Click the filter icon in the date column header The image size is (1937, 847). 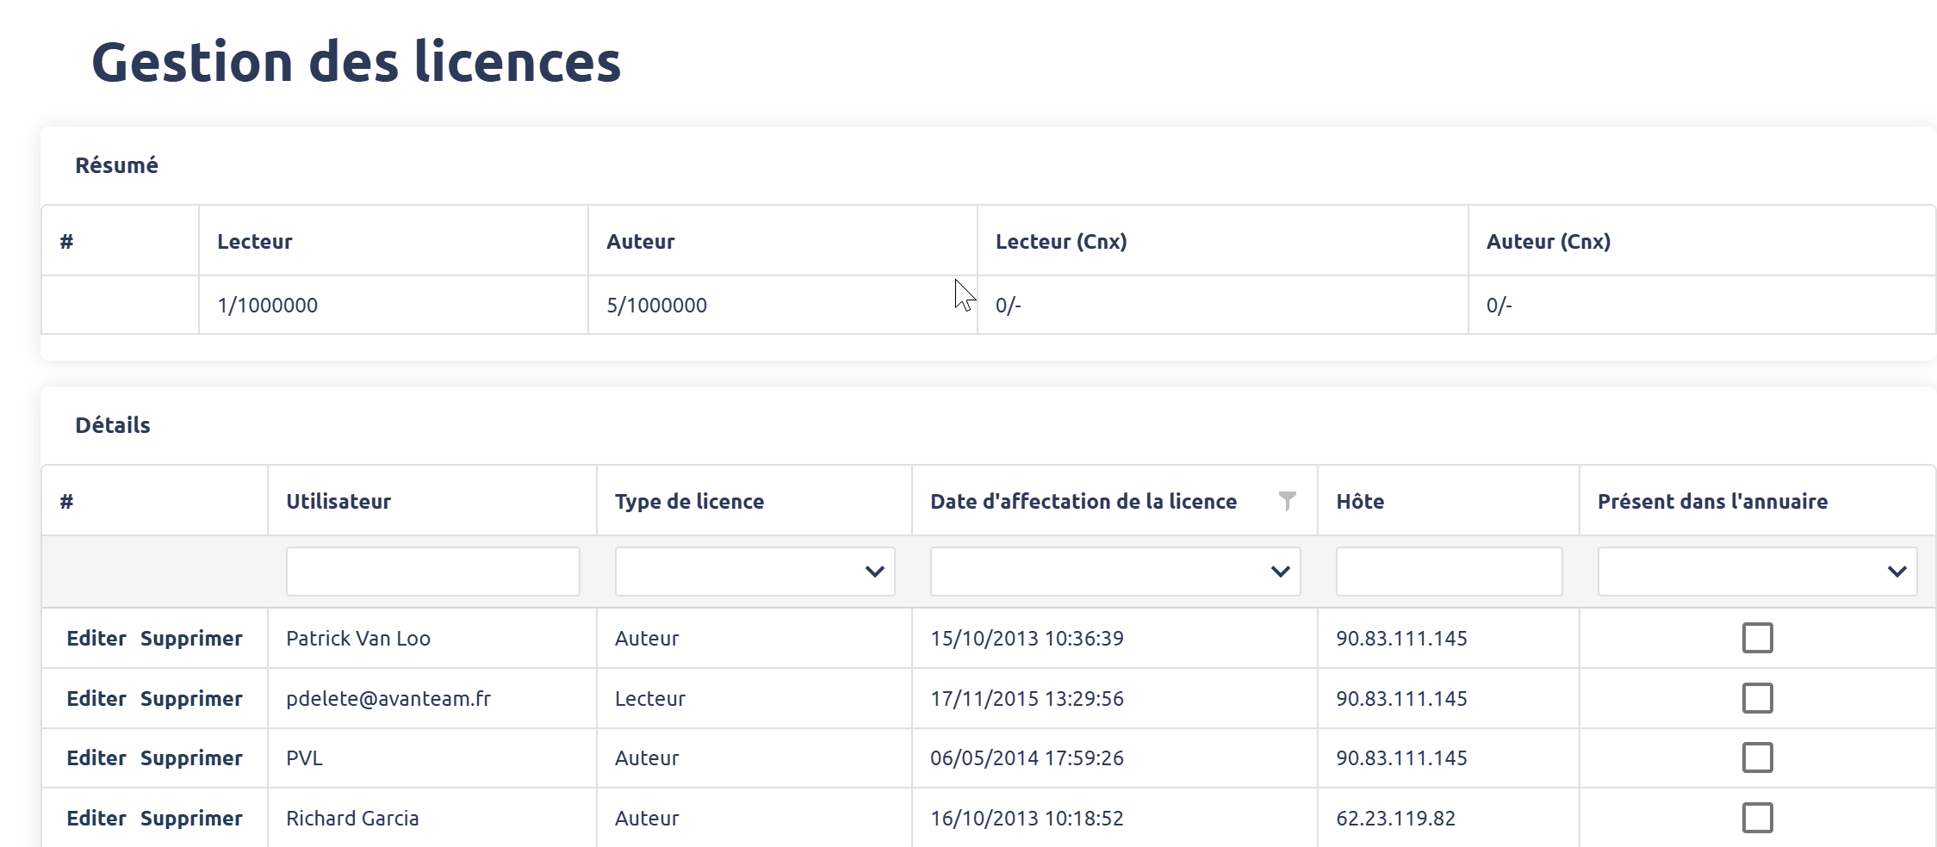[x=1287, y=501]
